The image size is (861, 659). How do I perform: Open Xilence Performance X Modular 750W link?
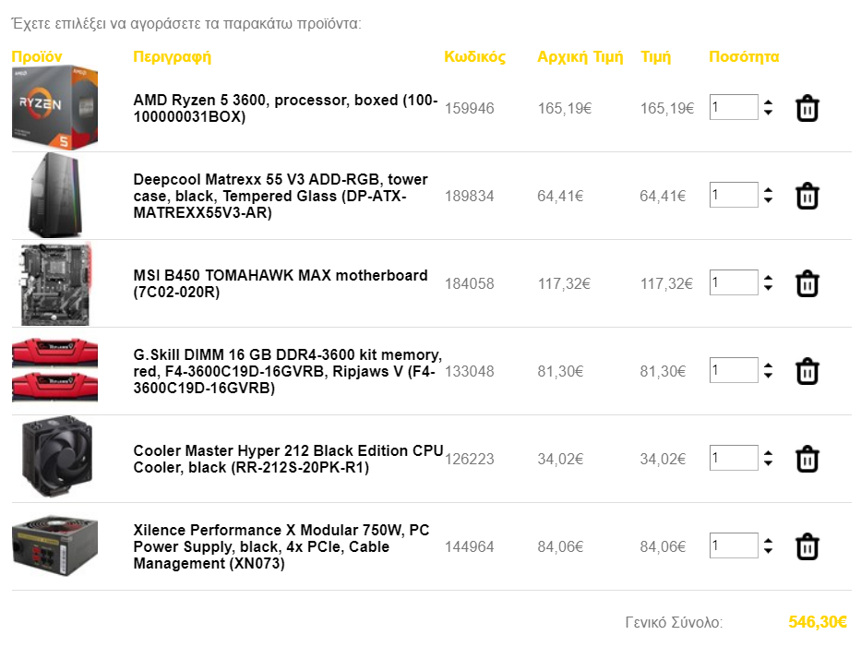coord(281,546)
